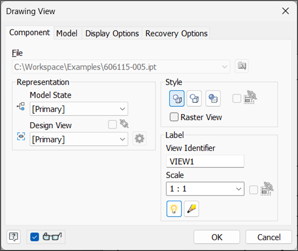
Task: Open the Scale 1 : 1 dropdown
Action: point(205,189)
